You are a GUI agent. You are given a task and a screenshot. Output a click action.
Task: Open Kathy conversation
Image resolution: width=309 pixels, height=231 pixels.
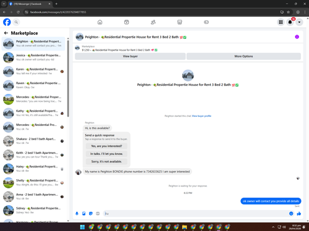coord(33,113)
